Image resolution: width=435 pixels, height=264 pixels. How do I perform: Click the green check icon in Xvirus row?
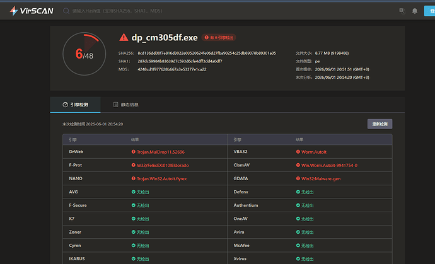coord(298,259)
